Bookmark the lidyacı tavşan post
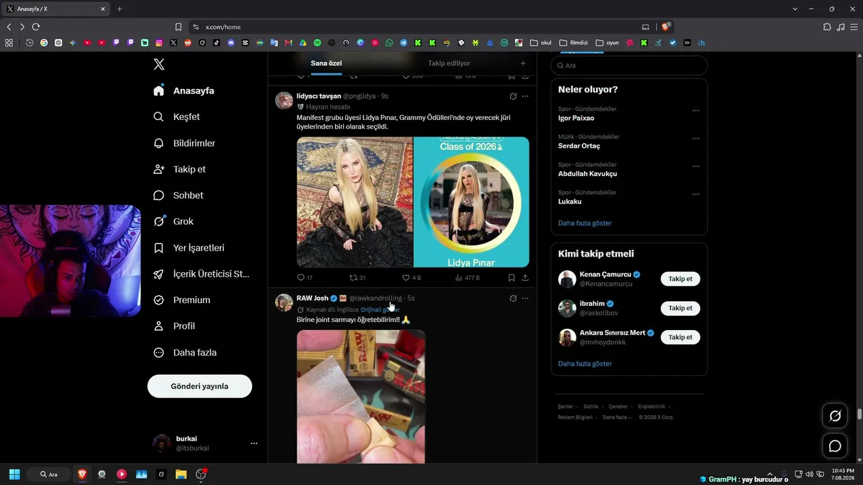The width and height of the screenshot is (863, 485). [x=512, y=278]
